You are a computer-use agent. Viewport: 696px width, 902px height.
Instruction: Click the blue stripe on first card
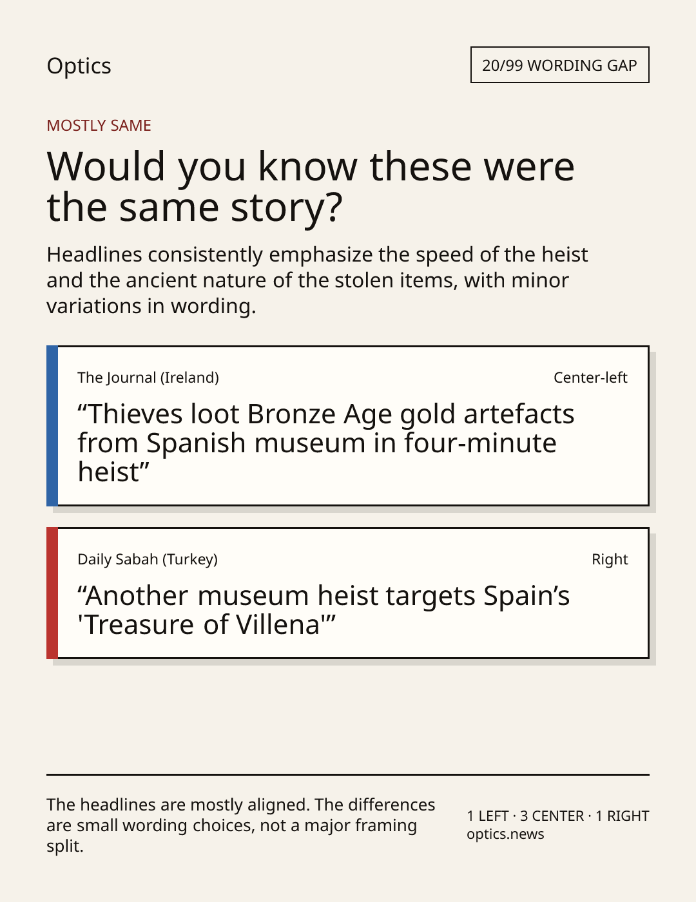(52, 426)
